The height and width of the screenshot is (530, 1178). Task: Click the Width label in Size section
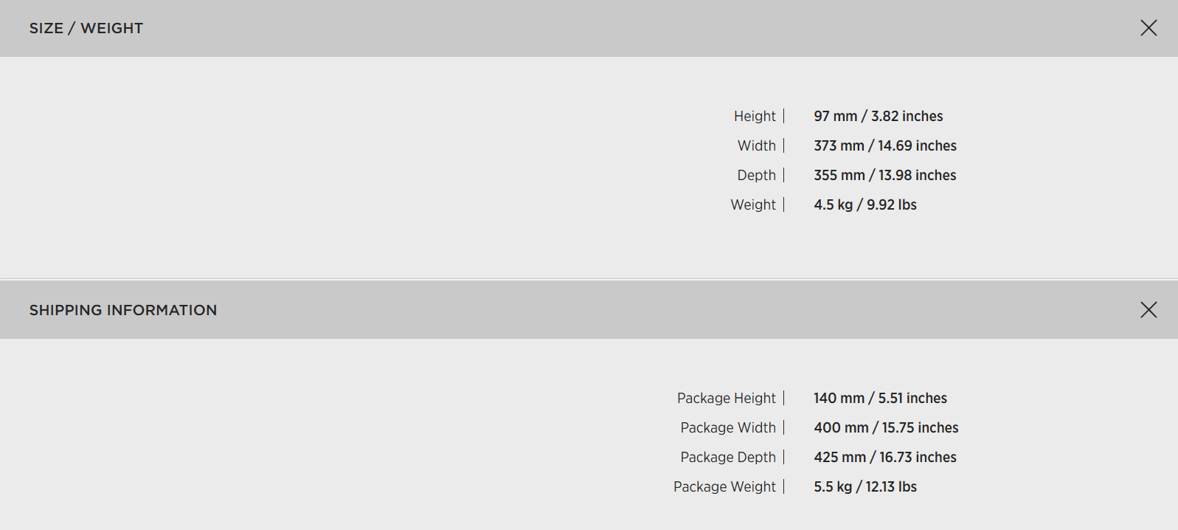pyautogui.click(x=757, y=145)
